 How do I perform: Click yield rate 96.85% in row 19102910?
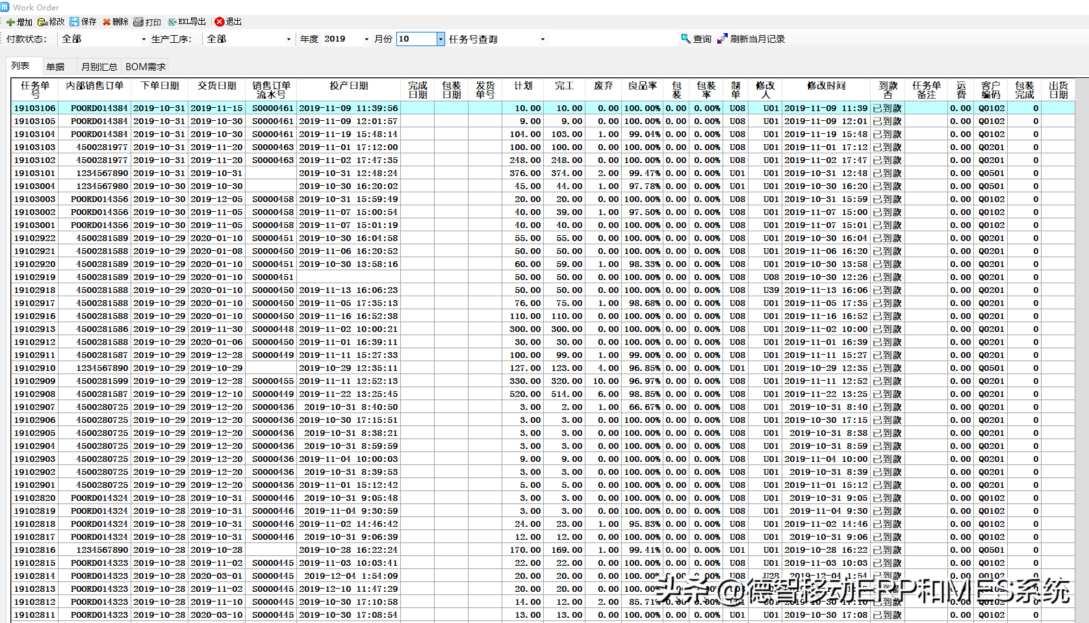643,368
